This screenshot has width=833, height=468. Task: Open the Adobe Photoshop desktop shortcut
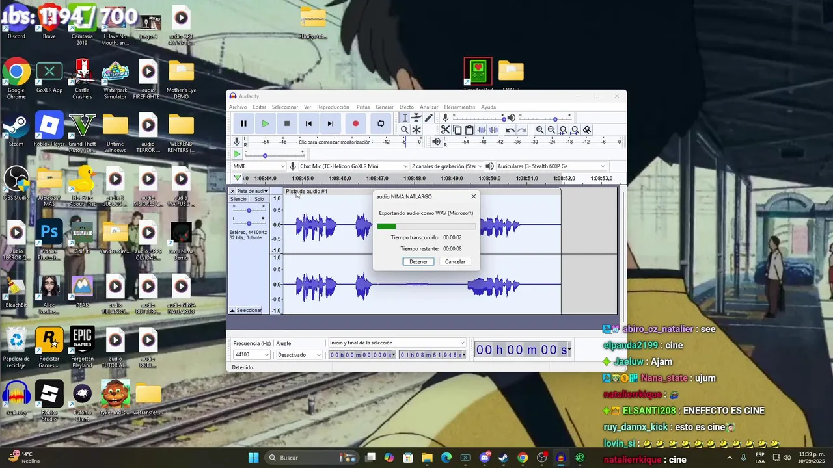pyautogui.click(x=49, y=239)
